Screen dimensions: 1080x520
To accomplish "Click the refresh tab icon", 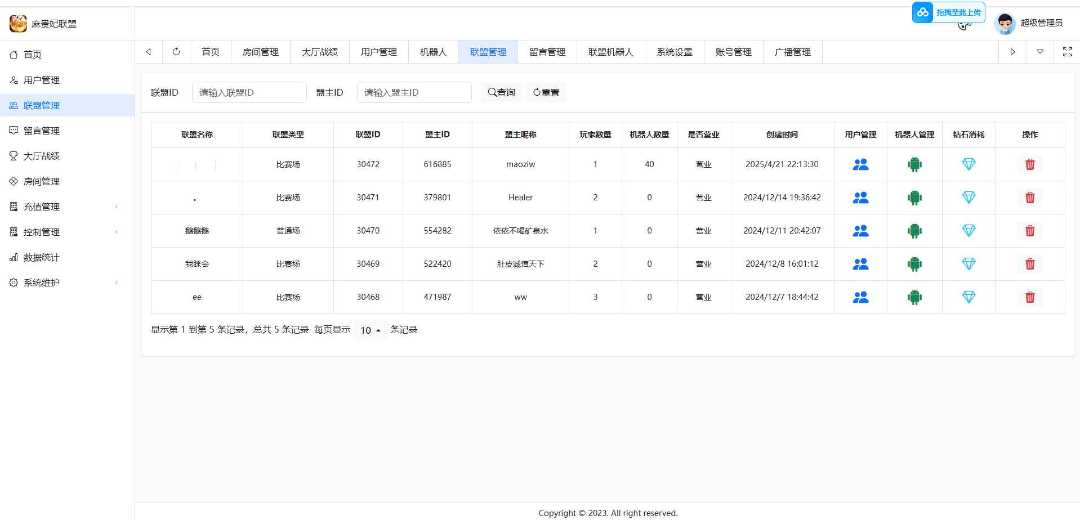I will click(176, 52).
